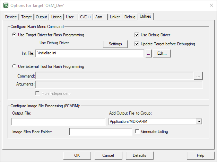Screen dimensions: 217x162
Task: Click Edit... to edit the init file
Action: (x=162, y=54)
